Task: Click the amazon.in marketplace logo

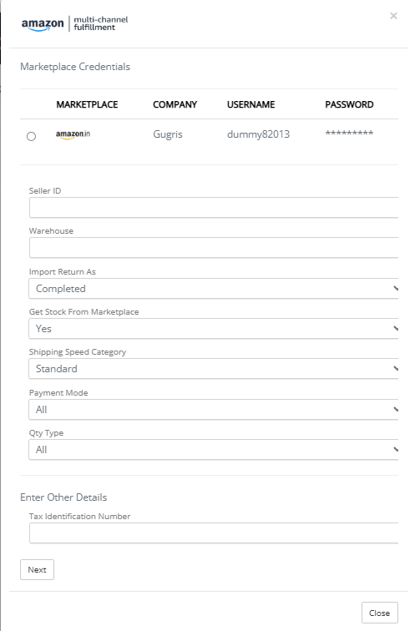Action: pos(73,134)
